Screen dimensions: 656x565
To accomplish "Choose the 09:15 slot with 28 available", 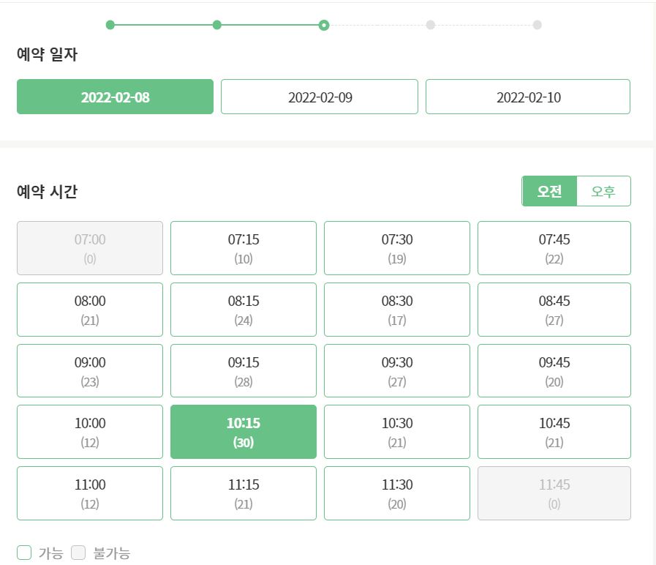I will [244, 370].
